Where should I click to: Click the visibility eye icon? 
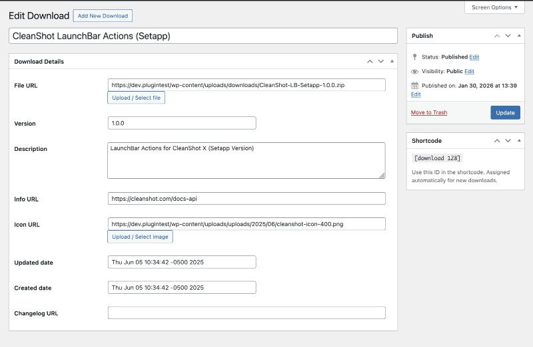[x=414, y=72]
